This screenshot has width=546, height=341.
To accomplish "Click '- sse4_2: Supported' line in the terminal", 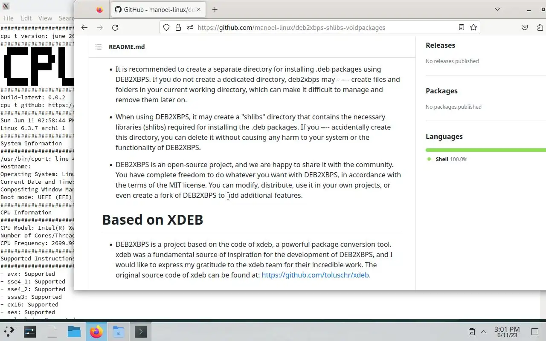I will coord(33,289).
